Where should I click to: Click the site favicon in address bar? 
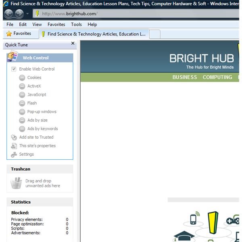[37, 14]
